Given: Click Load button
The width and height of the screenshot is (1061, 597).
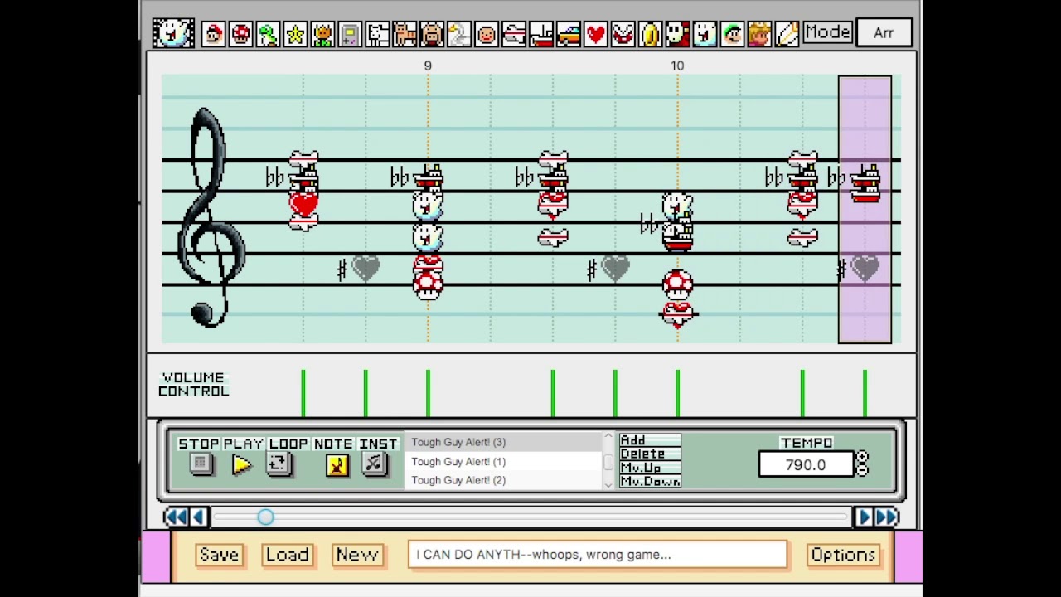Looking at the screenshot, I should pyautogui.click(x=288, y=555).
